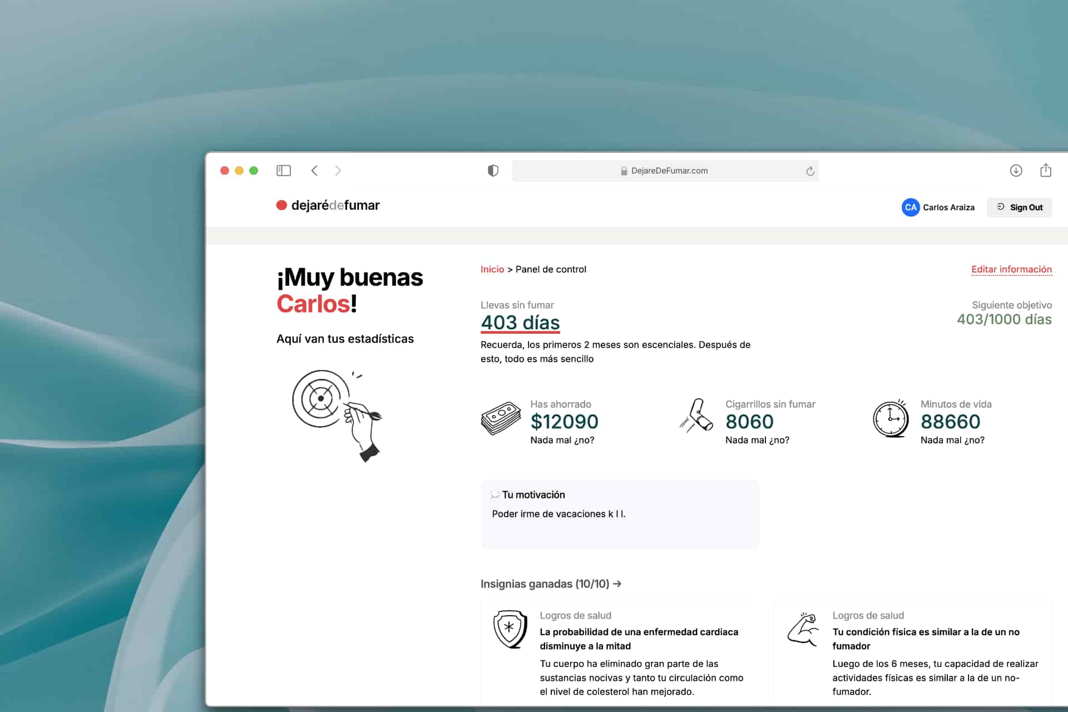Click the red dot in dejarédefumar logo
The image size is (1068, 712).
281,205
